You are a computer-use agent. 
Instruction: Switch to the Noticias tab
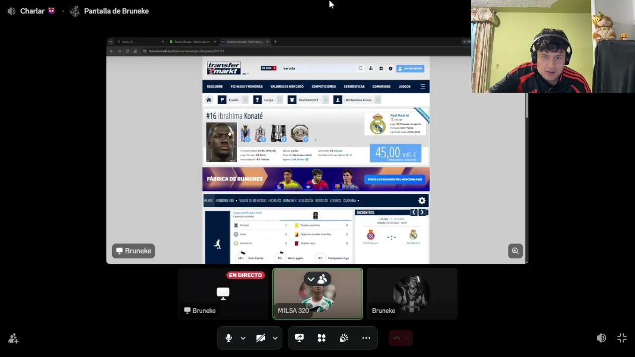[321, 201]
